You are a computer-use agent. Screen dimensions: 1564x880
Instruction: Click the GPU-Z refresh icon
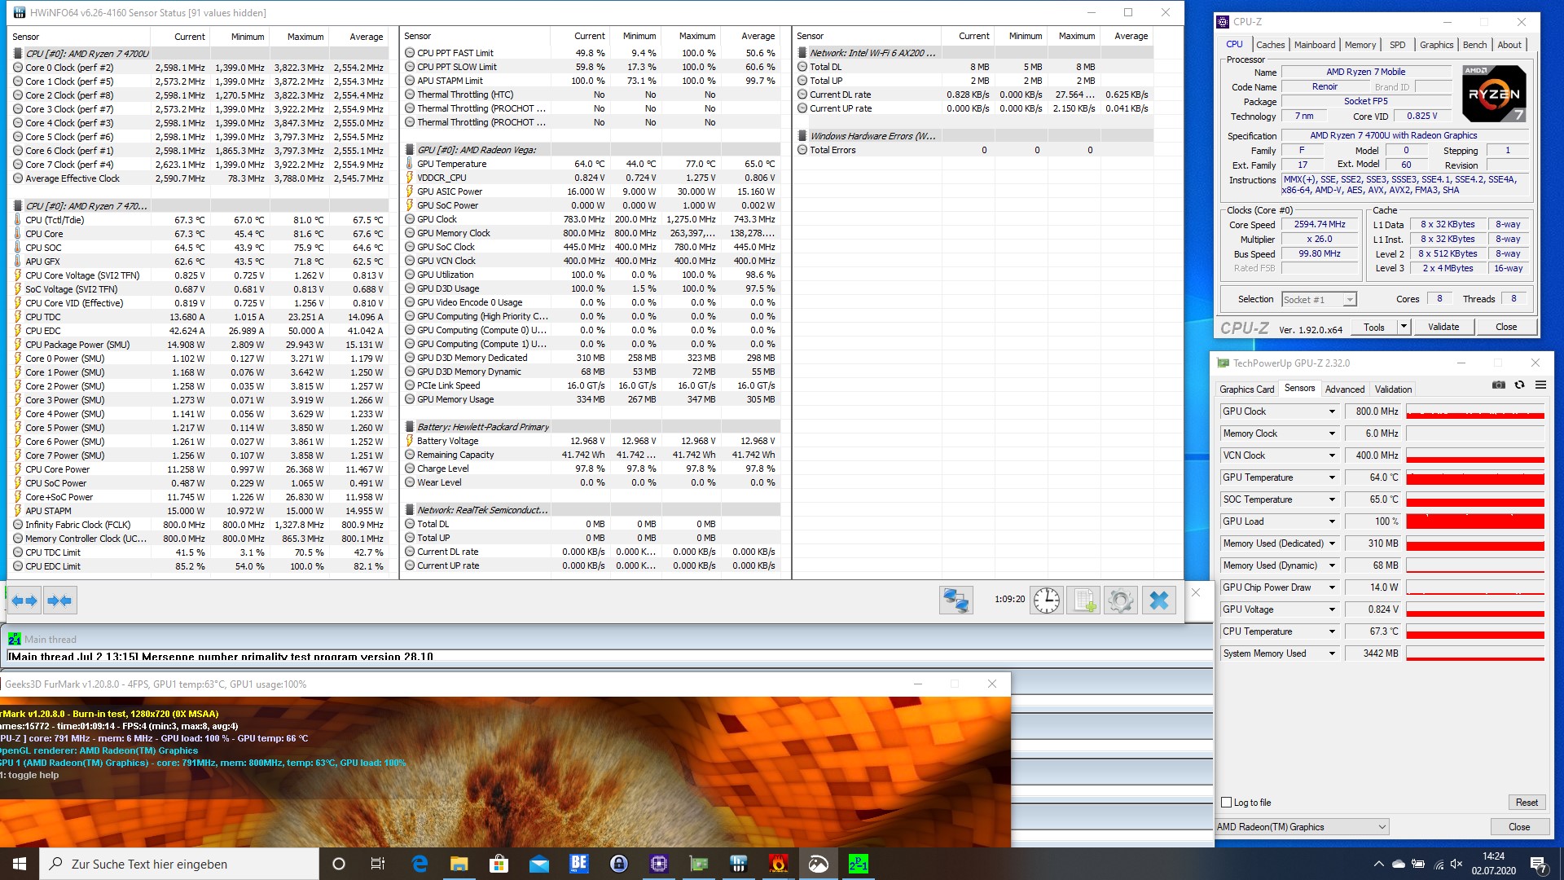(1519, 385)
